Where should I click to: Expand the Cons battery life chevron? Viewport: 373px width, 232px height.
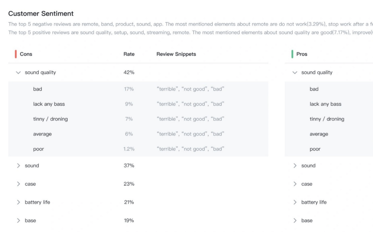pyautogui.click(x=18, y=202)
